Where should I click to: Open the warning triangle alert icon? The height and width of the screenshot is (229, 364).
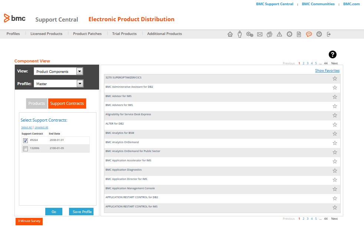(279, 34)
